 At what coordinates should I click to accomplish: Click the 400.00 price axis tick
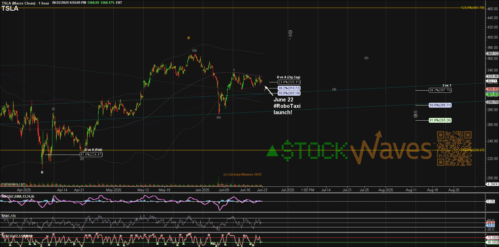tap(493, 37)
